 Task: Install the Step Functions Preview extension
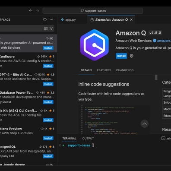(48, 138)
